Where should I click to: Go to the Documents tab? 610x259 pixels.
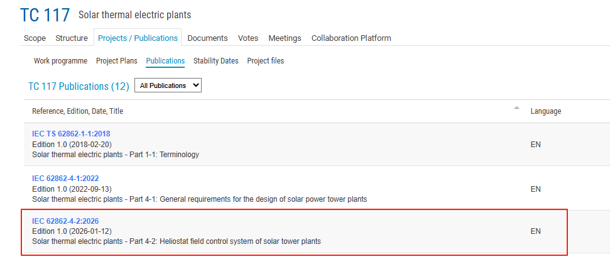tap(207, 38)
